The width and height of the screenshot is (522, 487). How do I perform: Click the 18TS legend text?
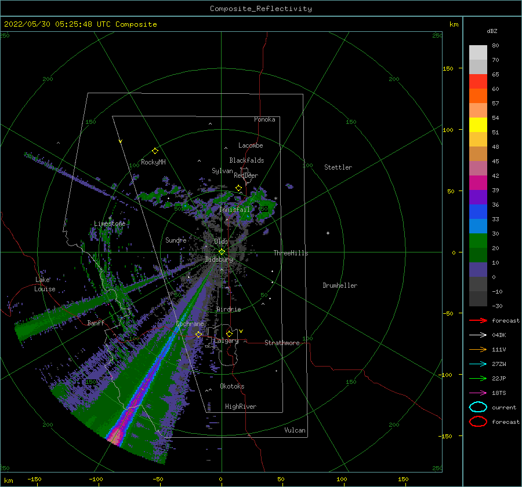tap(499, 393)
